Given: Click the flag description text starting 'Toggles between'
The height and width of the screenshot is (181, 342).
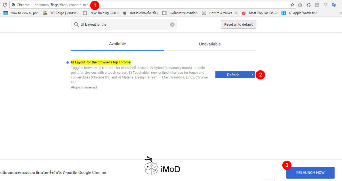Looking at the screenshot, I should (139, 75).
